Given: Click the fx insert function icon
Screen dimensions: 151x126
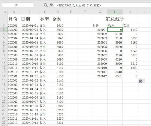Looking at the screenshot, I should 51,5.
